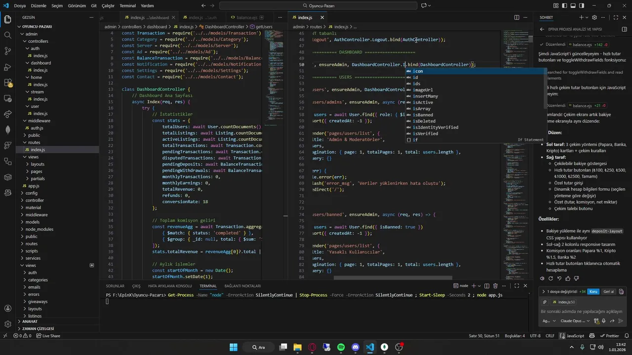632x355 pixels.
Task: Switch to BAĞLANTI NOKTALARI tab
Action: 242,286
